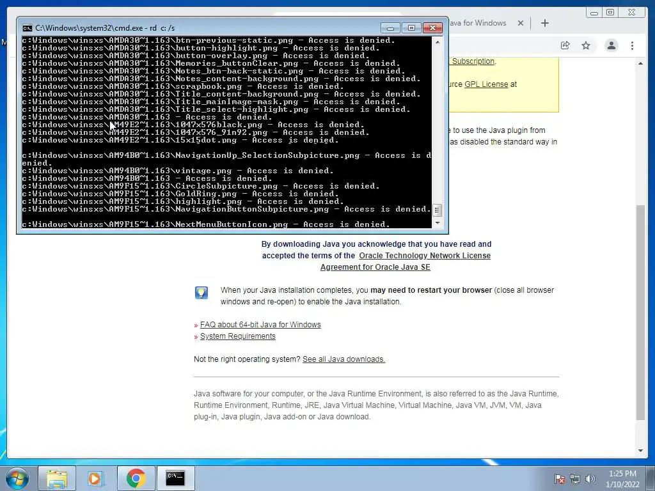Bookmark this page with star icon
This screenshot has height=491, width=655.
[586, 45]
